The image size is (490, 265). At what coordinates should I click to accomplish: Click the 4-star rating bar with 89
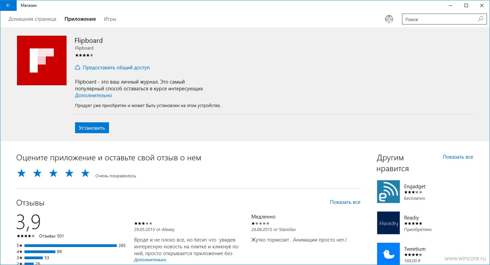point(40,252)
